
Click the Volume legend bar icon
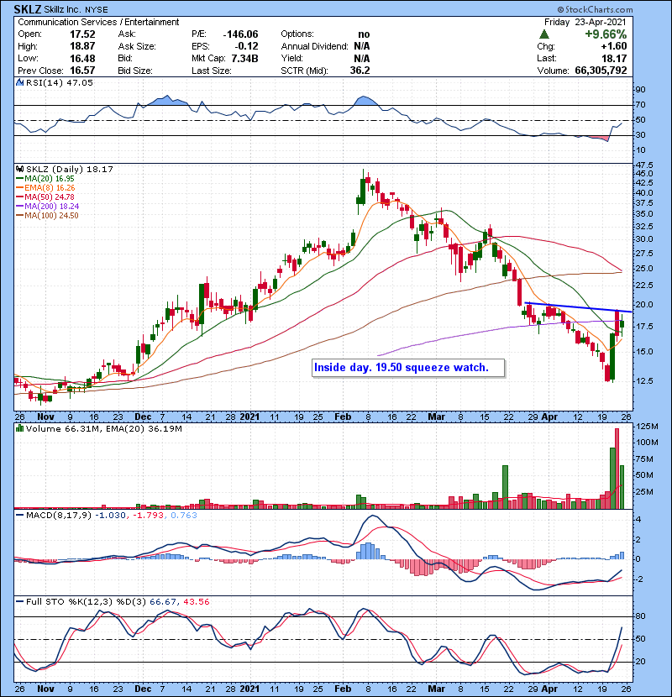coord(19,428)
